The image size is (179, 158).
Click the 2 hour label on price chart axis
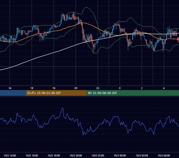point(142,88)
